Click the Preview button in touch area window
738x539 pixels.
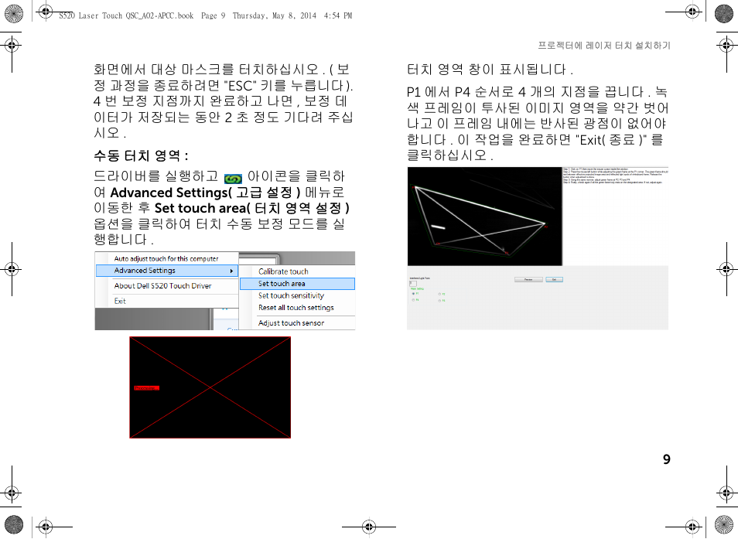528,279
